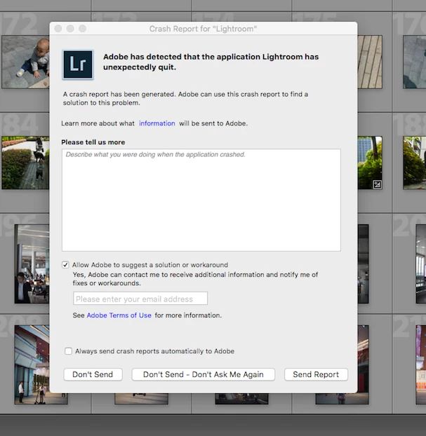Select striped pavement thumbnail right of dialog

point(370,62)
